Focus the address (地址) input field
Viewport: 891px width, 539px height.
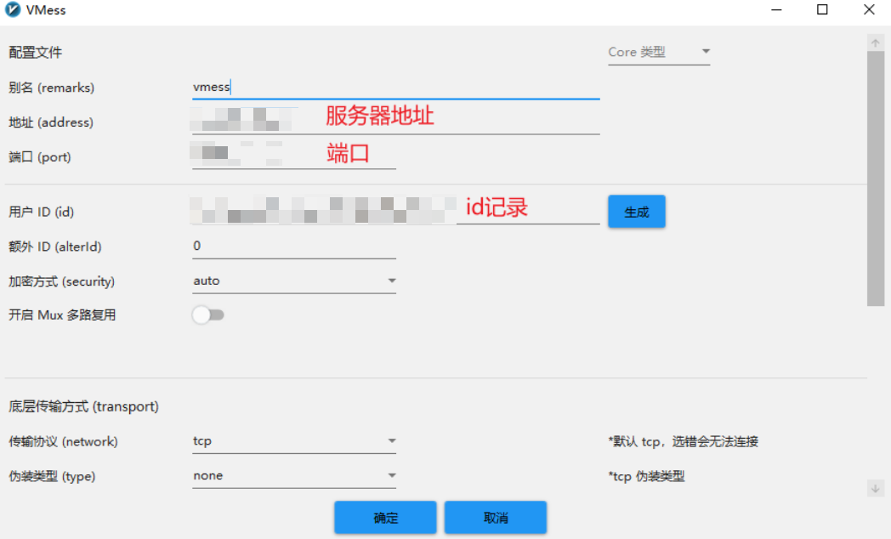click(x=395, y=122)
